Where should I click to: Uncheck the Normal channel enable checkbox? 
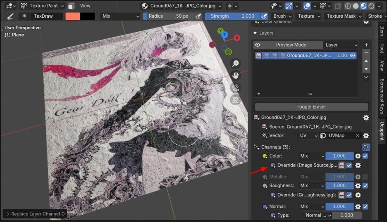(x=365, y=207)
